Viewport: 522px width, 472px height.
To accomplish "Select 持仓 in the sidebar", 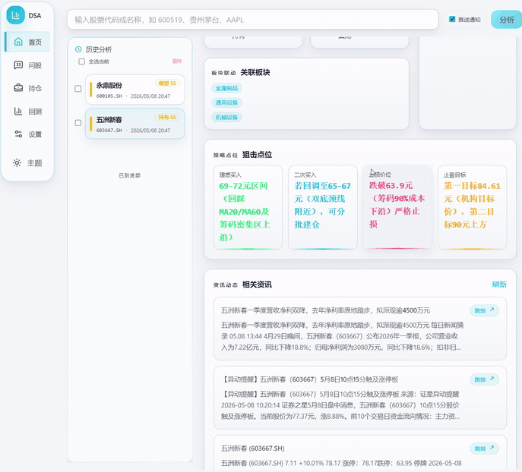I will pos(28,88).
